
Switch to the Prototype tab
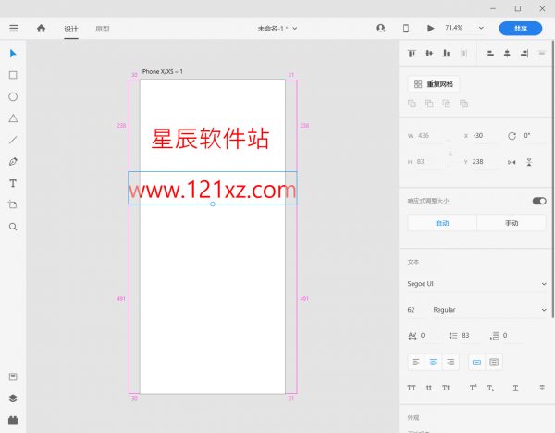(103, 29)
